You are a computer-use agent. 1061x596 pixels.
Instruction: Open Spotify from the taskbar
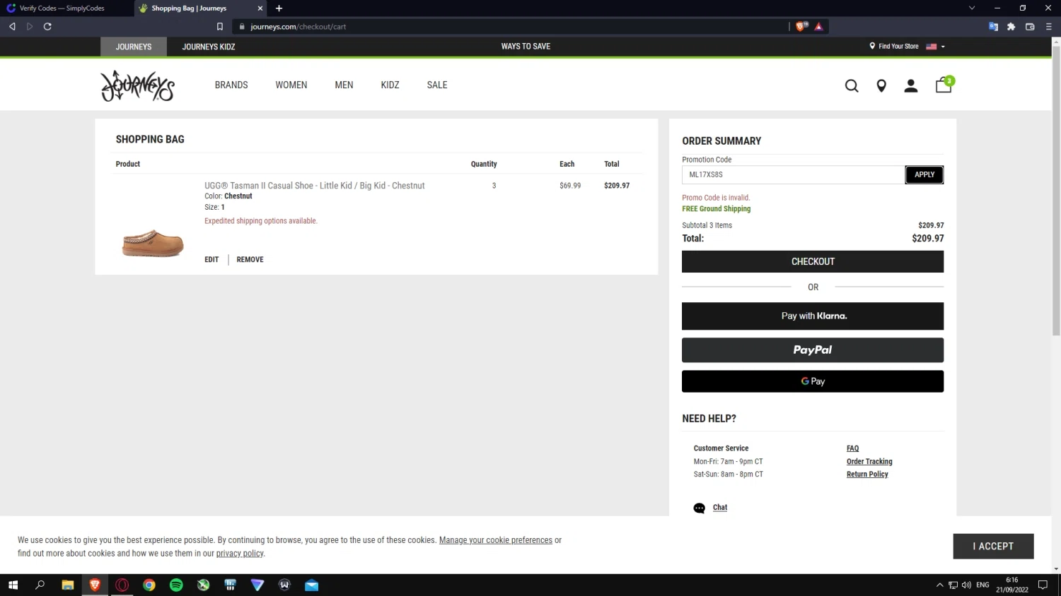176,585
